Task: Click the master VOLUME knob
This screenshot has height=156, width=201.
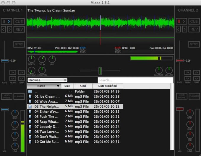Action: pyautogui.click(x=169, y=70)
